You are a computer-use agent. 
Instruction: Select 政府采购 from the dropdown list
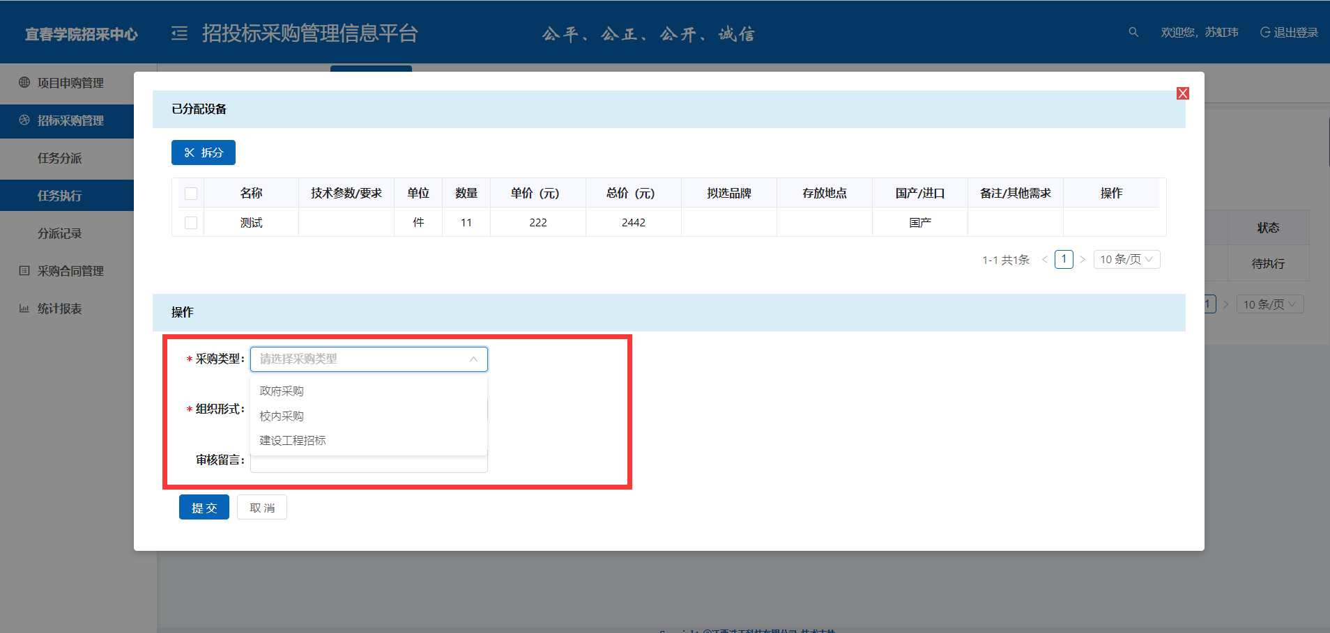coord(282,391)
